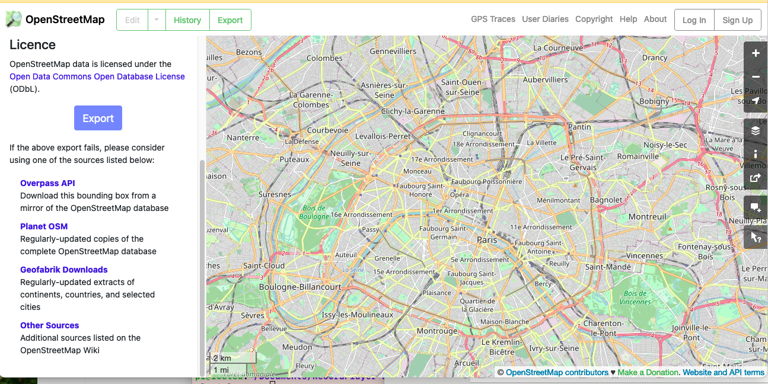This screenshot has height=384, width=768.
Task: Open the map key legend
Action: (x=756, y=154)
